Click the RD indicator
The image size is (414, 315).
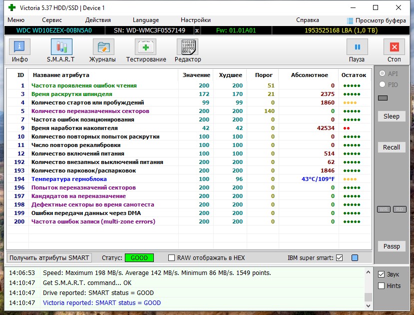coord(400,209)
